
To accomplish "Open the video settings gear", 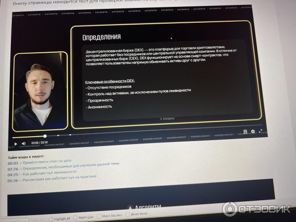I will click(253, 131).
